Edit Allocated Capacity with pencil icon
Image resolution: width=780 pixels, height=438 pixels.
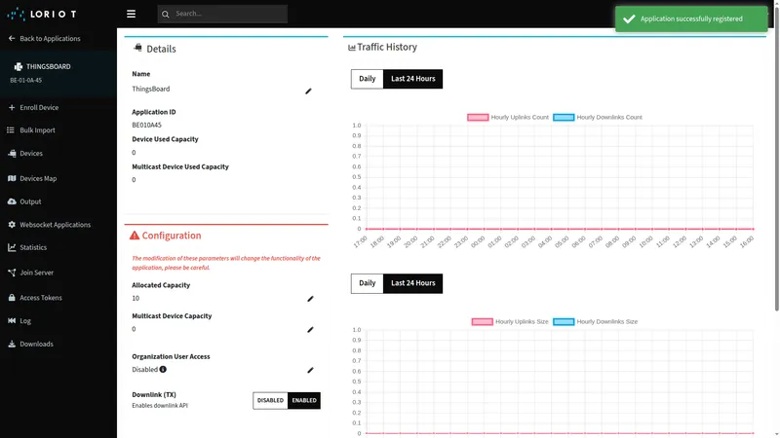pos(310,299)
